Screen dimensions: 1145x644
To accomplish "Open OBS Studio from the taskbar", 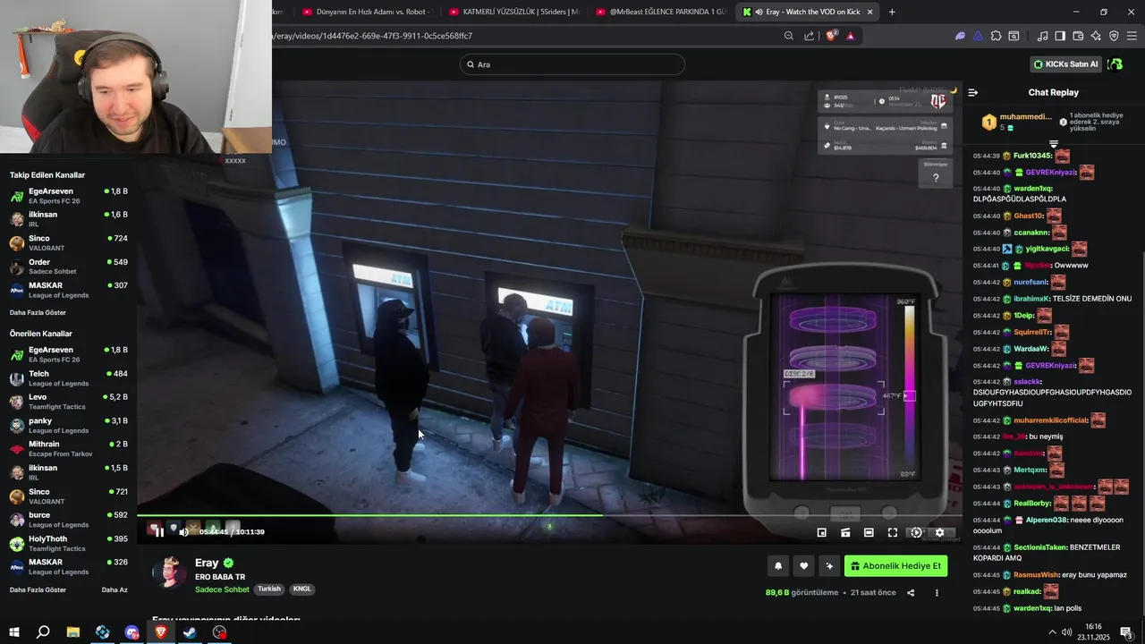I will click(219, 632).
